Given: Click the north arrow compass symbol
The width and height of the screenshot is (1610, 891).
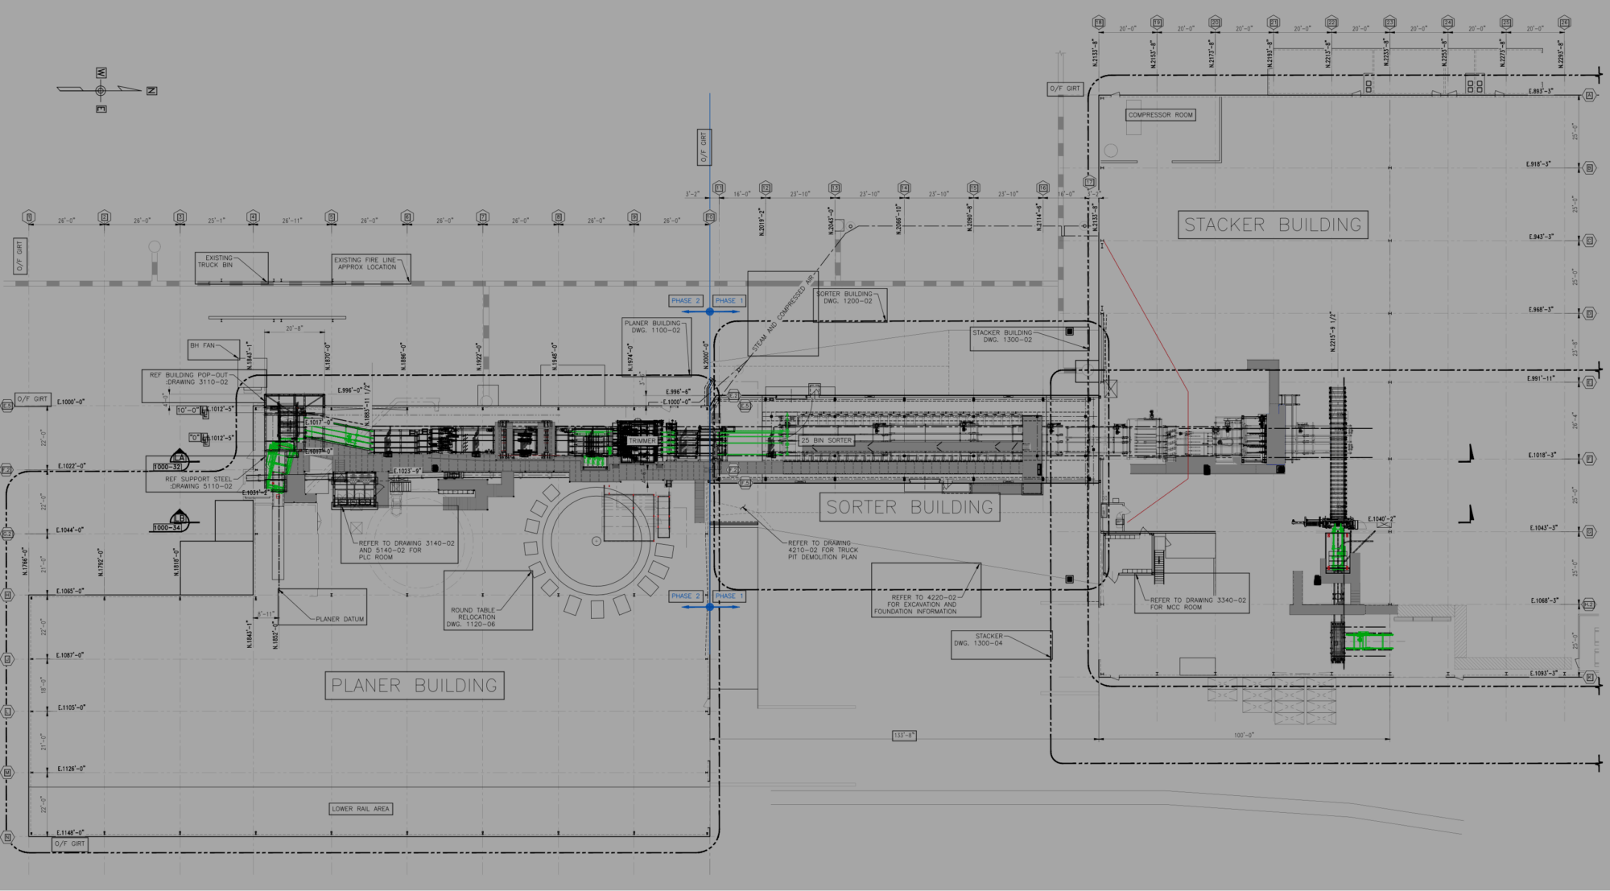Looking at the screenshot, I should click(x=101, y=90).
